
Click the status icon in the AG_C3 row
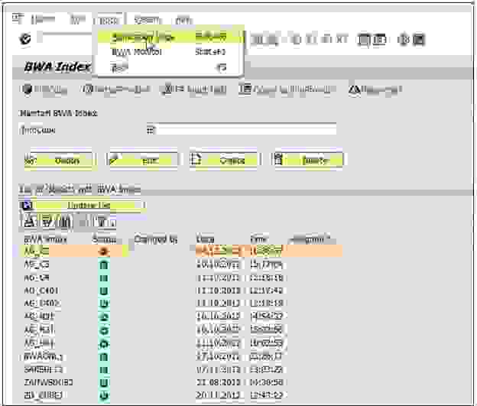[104, 264]
